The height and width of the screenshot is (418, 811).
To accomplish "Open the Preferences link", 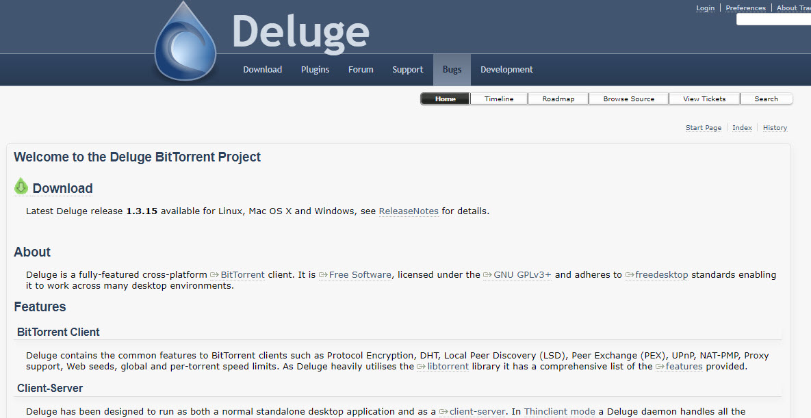I will coord(745,8).
